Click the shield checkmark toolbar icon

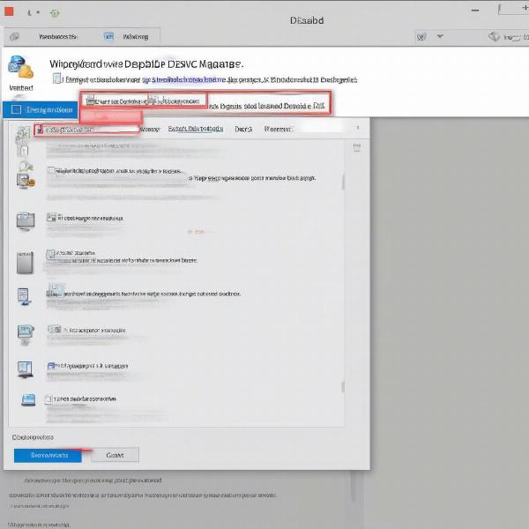coord(421,36)
